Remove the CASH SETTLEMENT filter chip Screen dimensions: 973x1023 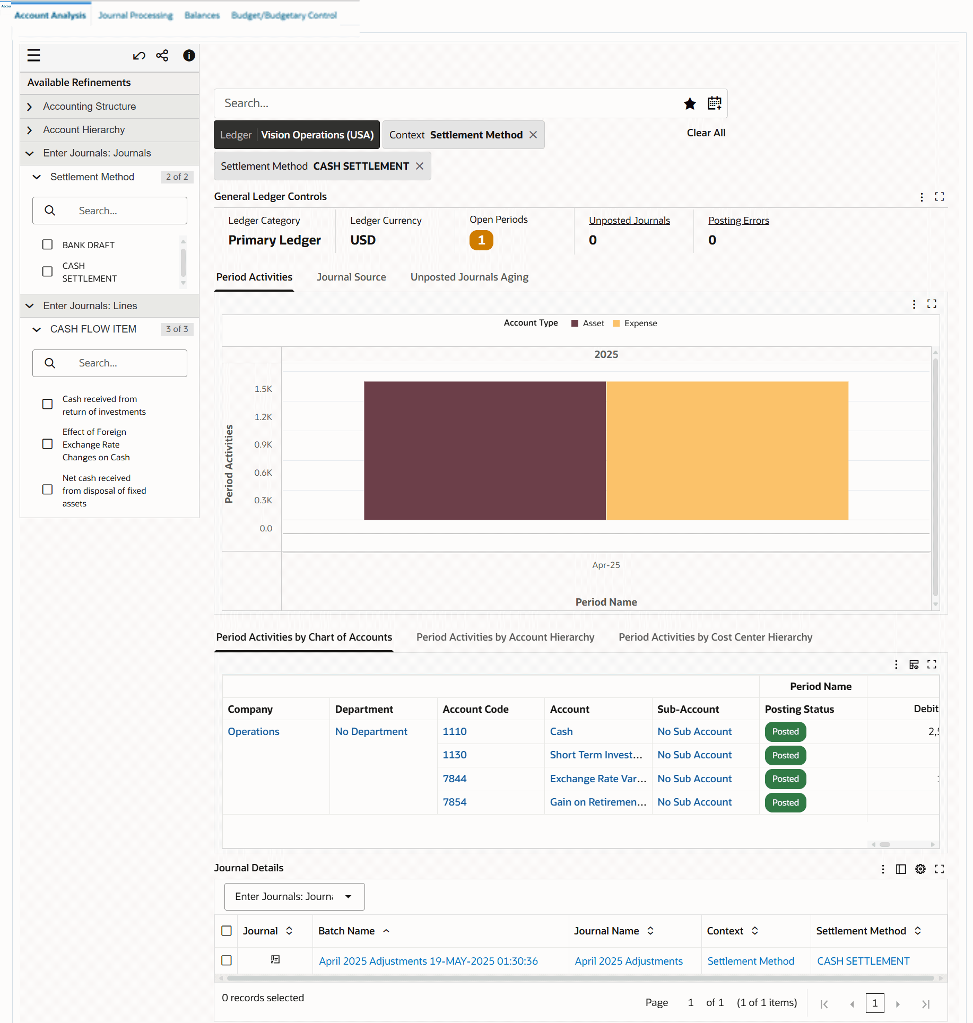pyautogui.click(x=420, y=167)
